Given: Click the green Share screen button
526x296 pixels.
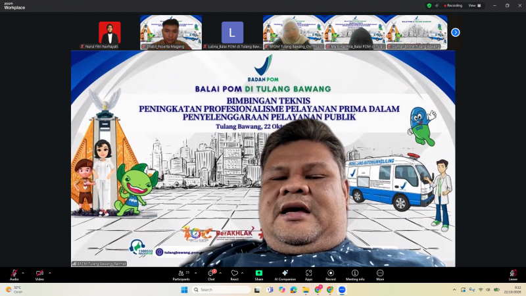Looking at the screenshot, I should [x=258, y=275].
